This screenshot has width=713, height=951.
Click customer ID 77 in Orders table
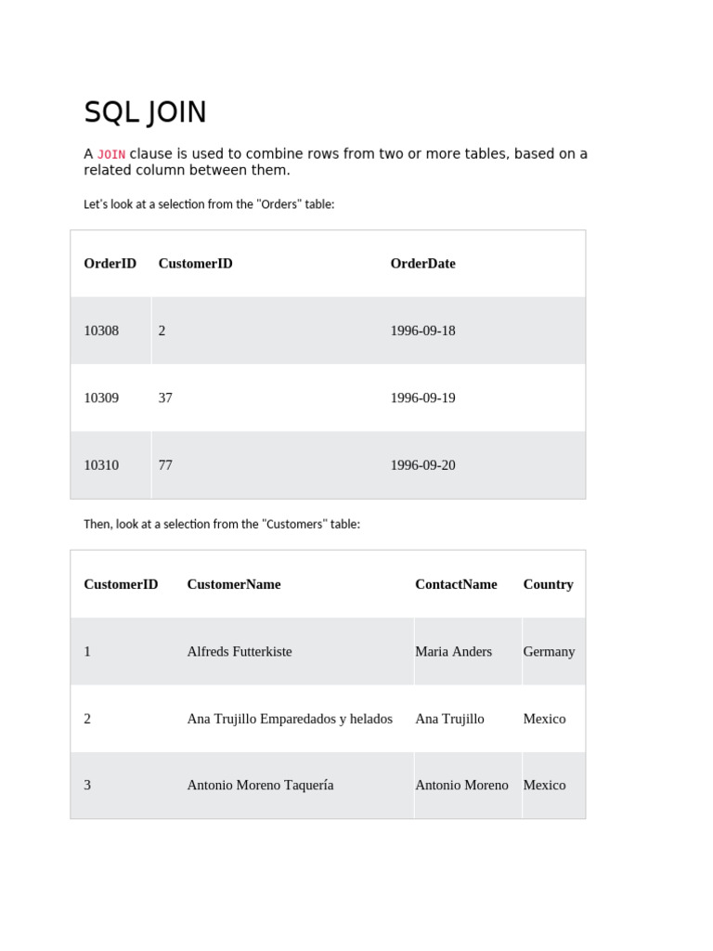(165, 465)
